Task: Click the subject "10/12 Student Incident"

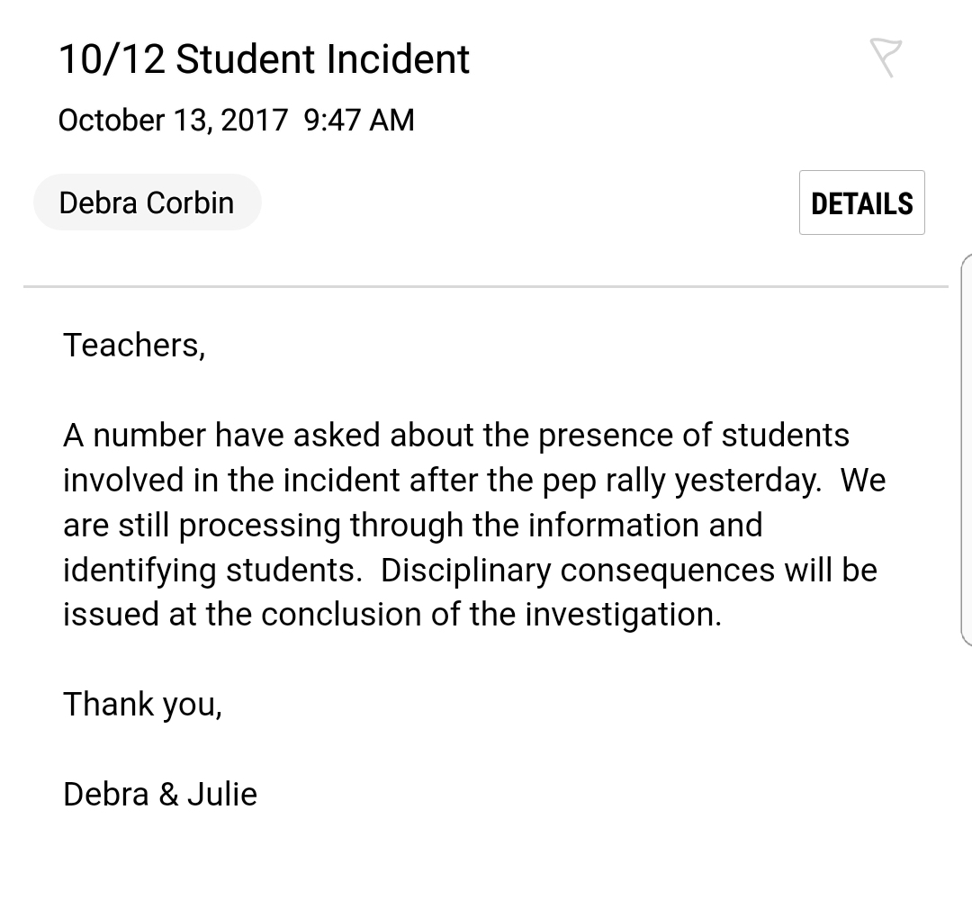Action: click(x=264, y=59)
